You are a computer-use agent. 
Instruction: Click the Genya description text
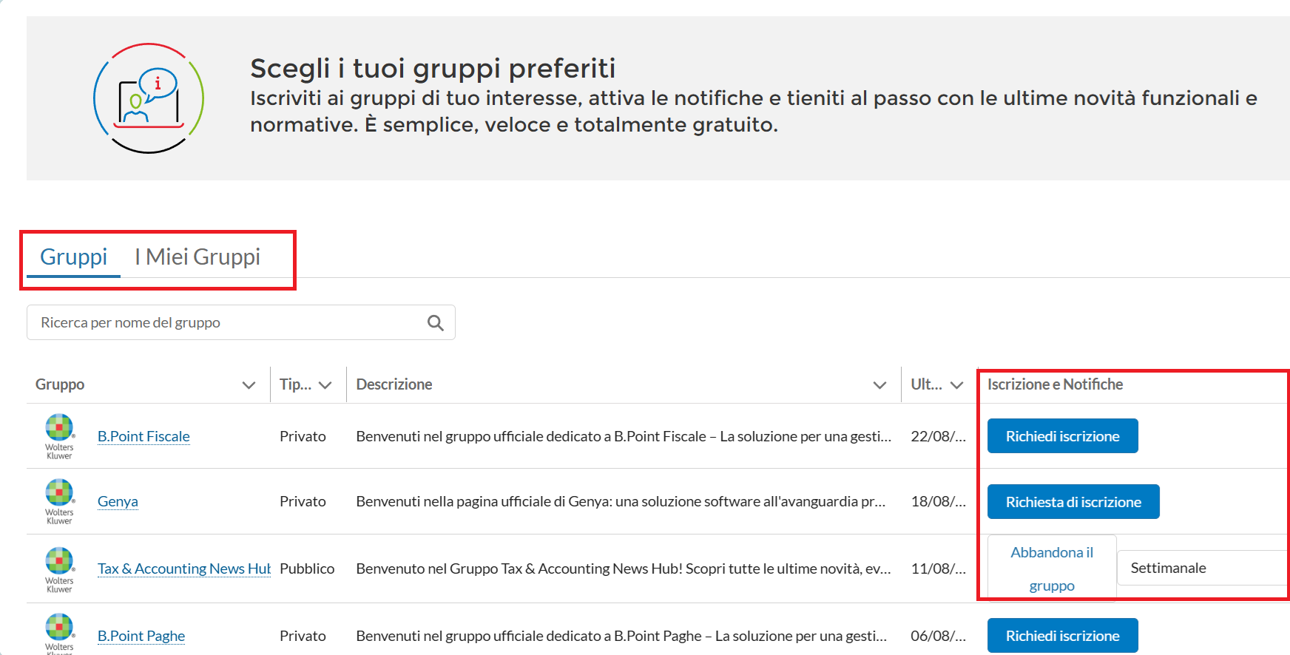pos(621,501)
